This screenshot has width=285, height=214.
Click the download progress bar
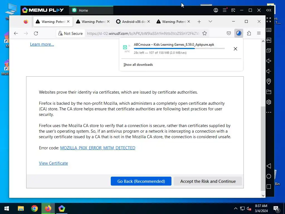(x=179, y=48)
